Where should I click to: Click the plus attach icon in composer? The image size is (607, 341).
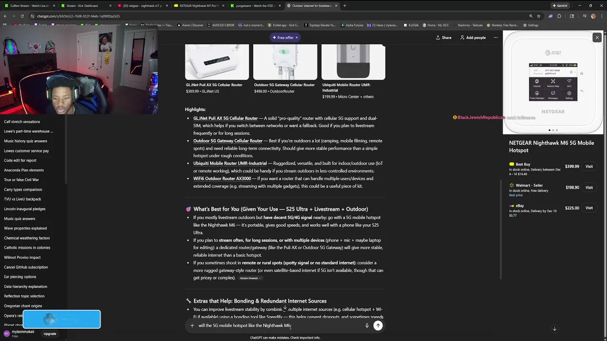pyautogui.click(x=192, y=325)
